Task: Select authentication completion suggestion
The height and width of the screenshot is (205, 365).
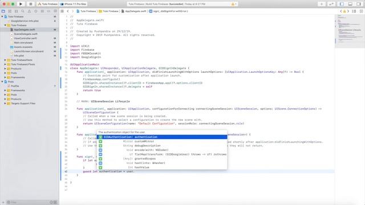Action: [x=162, y=137]
